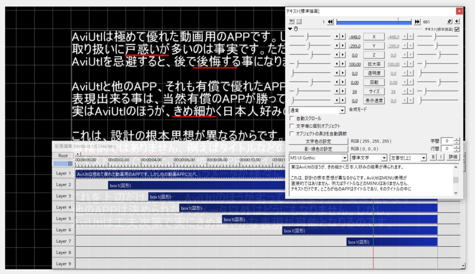
Task: Enable 文字毎に個別オブジェクト checkbox
Action: click(x=292, y=126)
